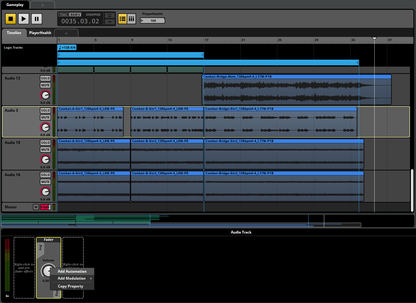
Task: Mute the Audio 15 track
Action: click(45, 150)
